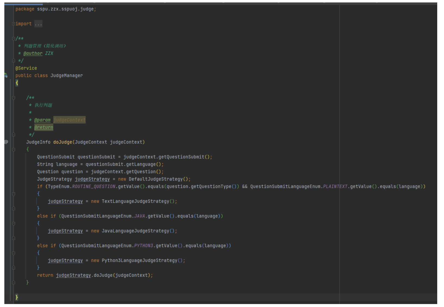Click the @author tag in the Javadoc
Screen dimensions: 444x307
33,53
